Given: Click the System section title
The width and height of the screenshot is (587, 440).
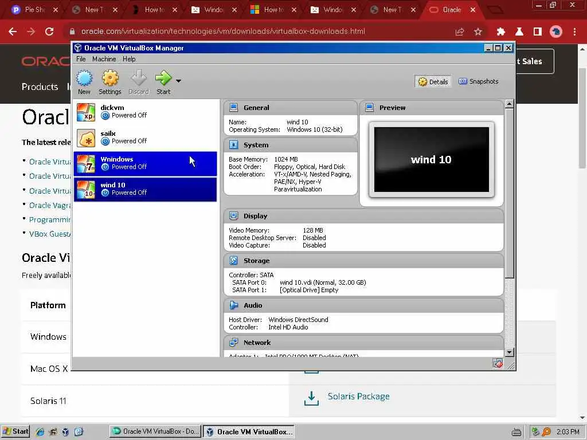Looking at the screenshot, I should pyautogui.click(x=256, y=145).
